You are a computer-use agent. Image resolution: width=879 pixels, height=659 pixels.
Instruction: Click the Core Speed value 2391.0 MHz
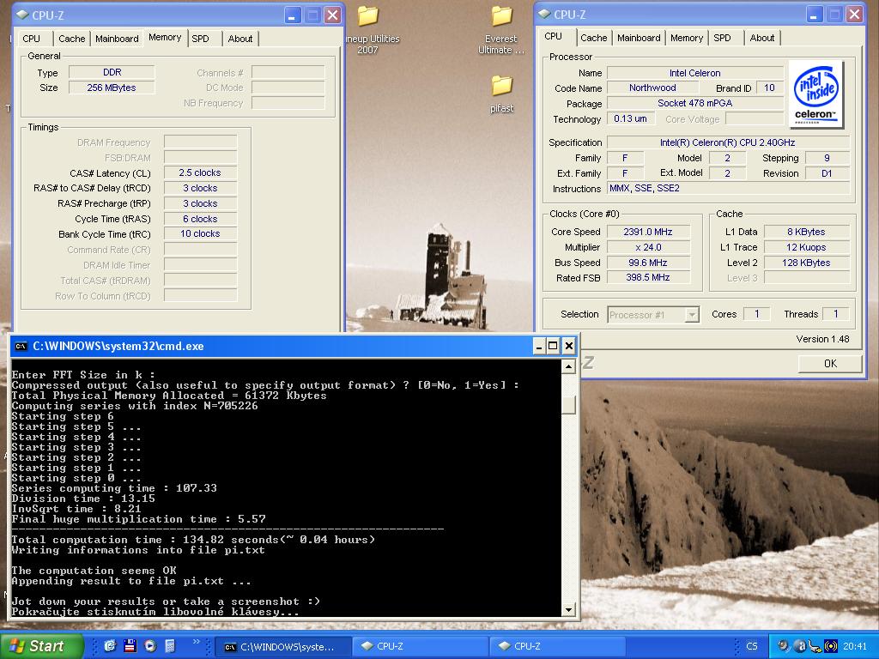[x=648, y=232]
